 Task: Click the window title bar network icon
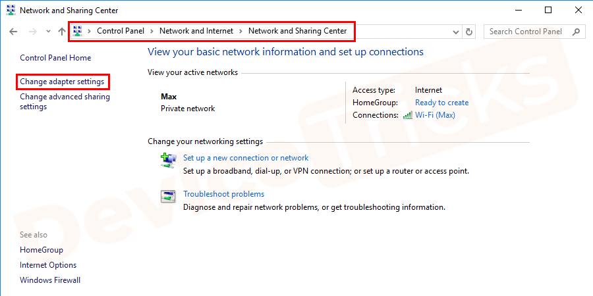click(x=11, y=11)
